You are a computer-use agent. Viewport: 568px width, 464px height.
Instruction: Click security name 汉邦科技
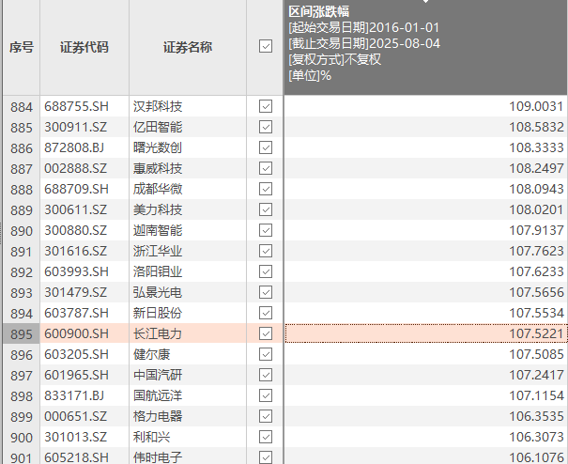point(158,106)
